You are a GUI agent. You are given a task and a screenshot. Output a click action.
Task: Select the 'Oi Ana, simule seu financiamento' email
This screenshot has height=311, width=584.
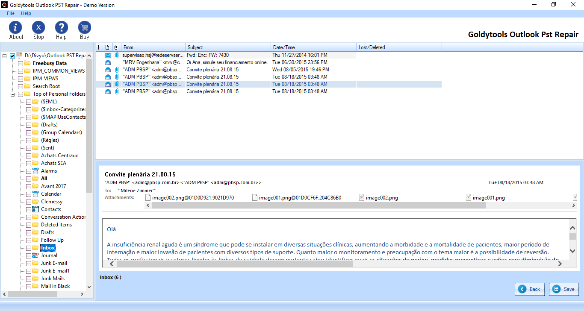coord(268,62)
